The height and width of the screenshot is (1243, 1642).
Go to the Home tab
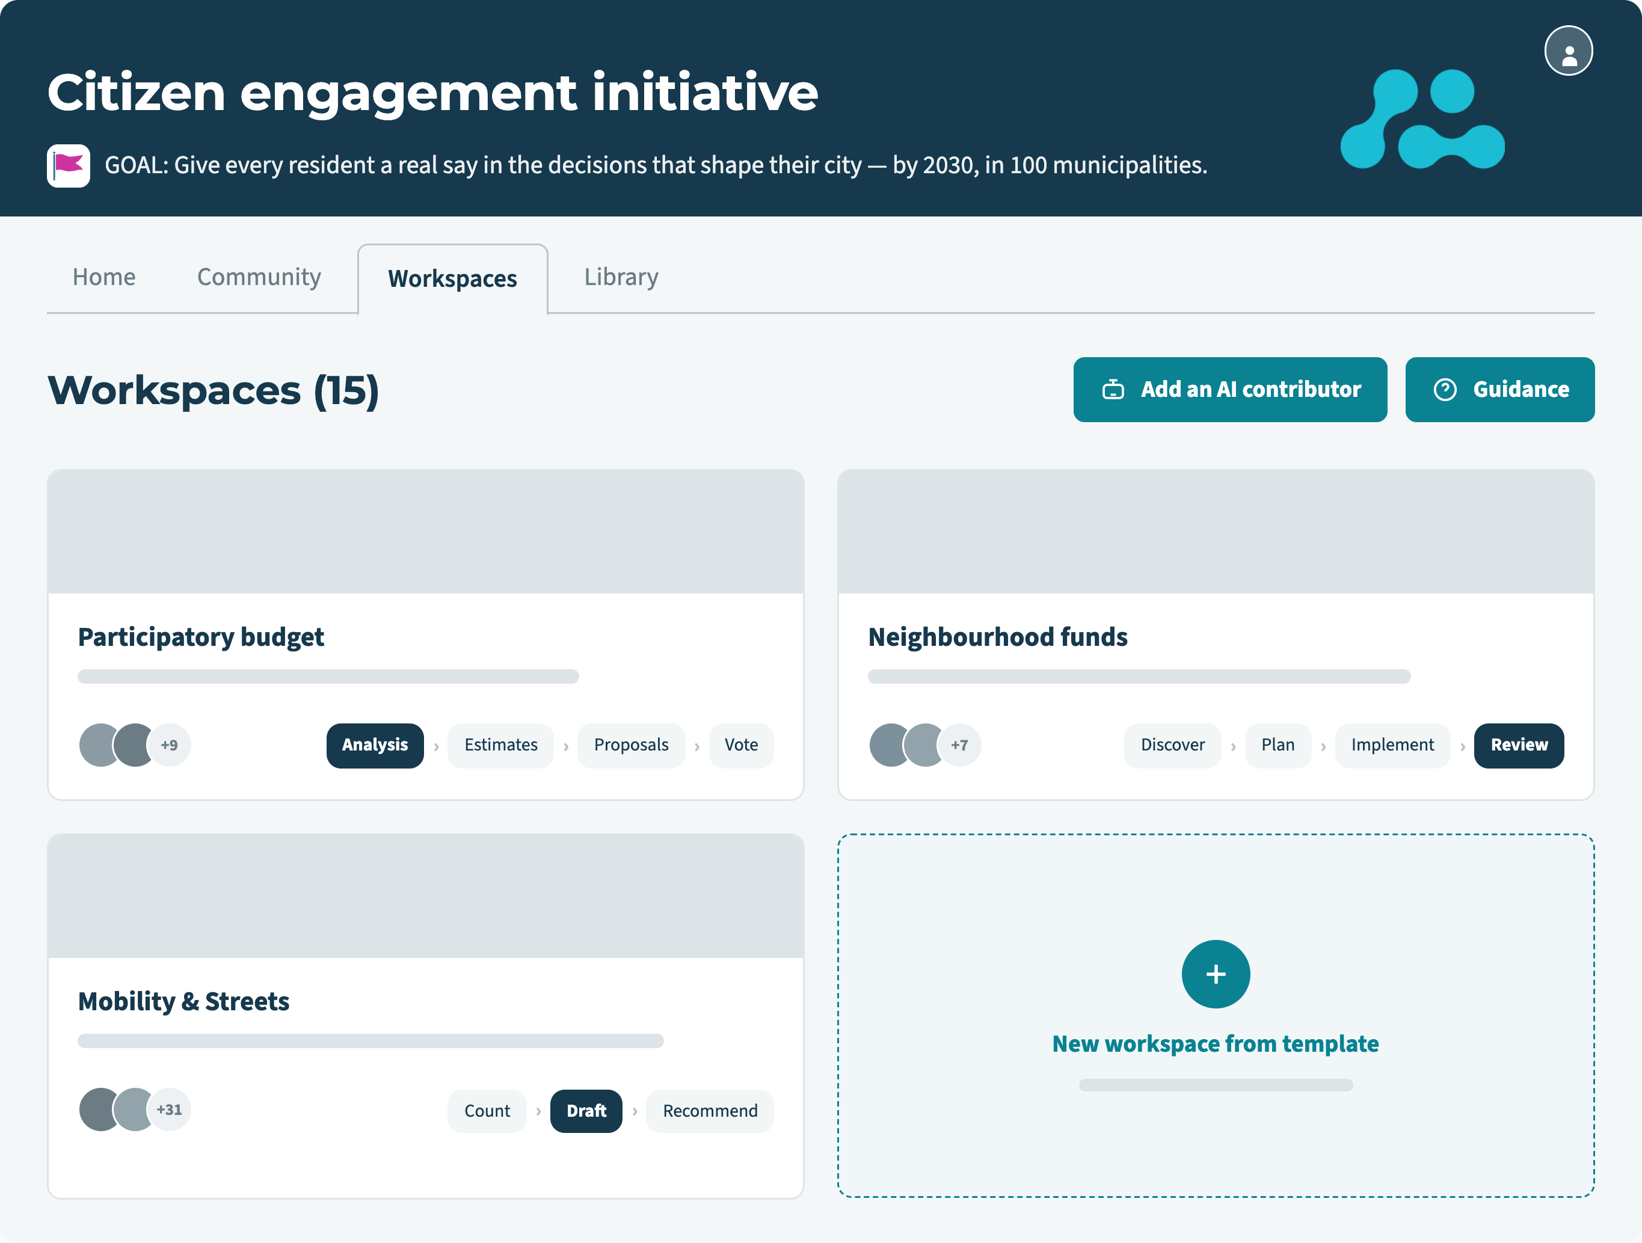(104, 277)
